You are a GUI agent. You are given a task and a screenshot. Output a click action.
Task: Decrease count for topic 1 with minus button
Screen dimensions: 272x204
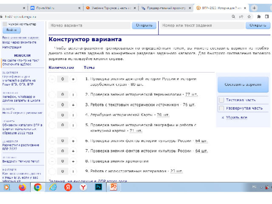[52, 79]
